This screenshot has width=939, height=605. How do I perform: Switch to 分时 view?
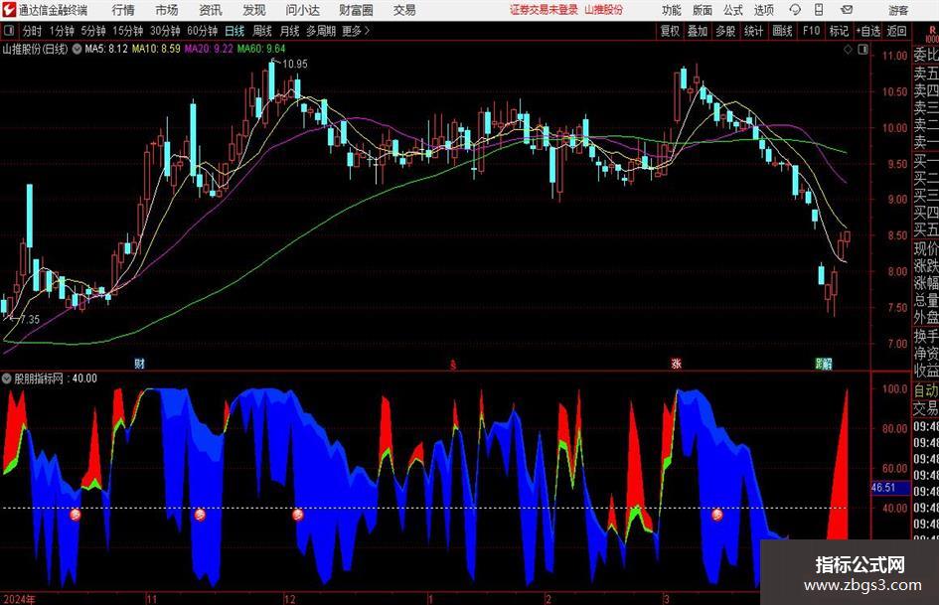tap(33, 31)
